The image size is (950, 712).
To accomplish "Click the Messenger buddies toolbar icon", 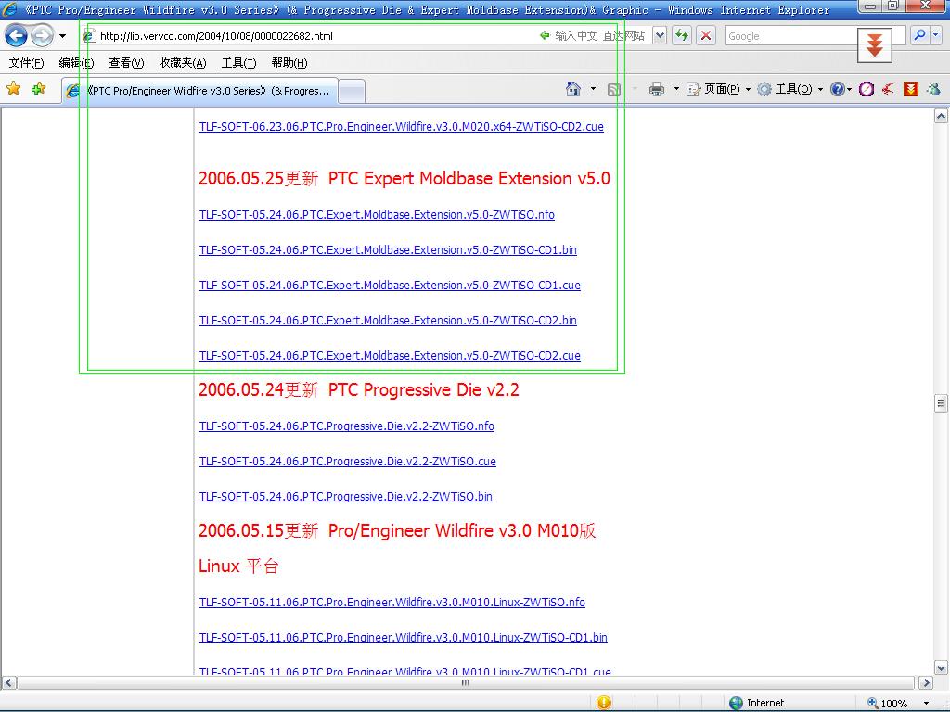I will point(933,89).
